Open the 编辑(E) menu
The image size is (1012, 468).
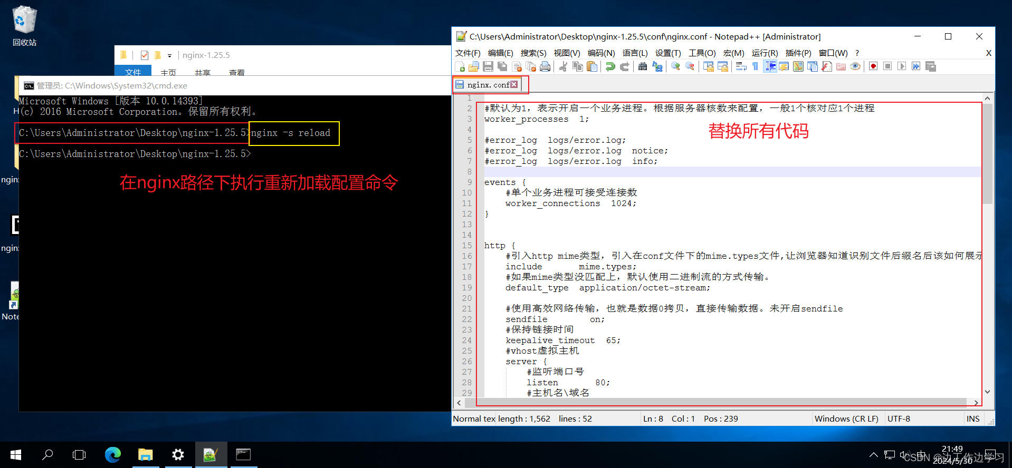[x=500, y=53]
